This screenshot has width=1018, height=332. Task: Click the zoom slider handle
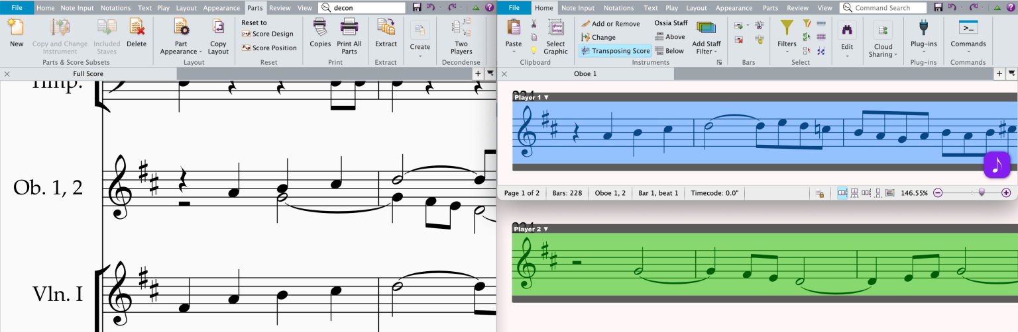tap(982, 193)
